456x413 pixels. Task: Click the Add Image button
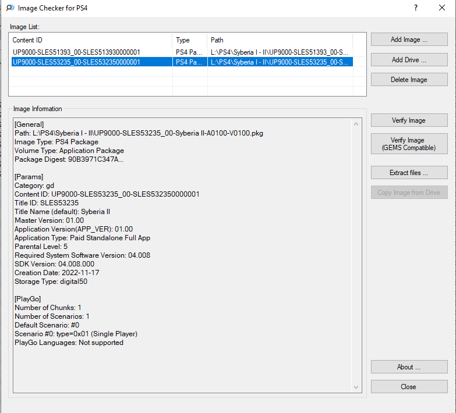click(x=409, y=40)
